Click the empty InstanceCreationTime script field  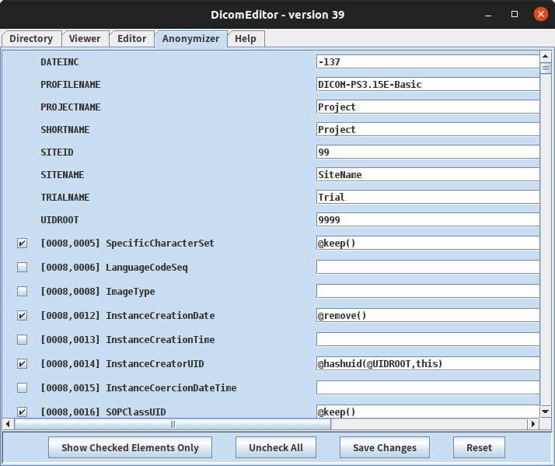(x=428, y=339)
